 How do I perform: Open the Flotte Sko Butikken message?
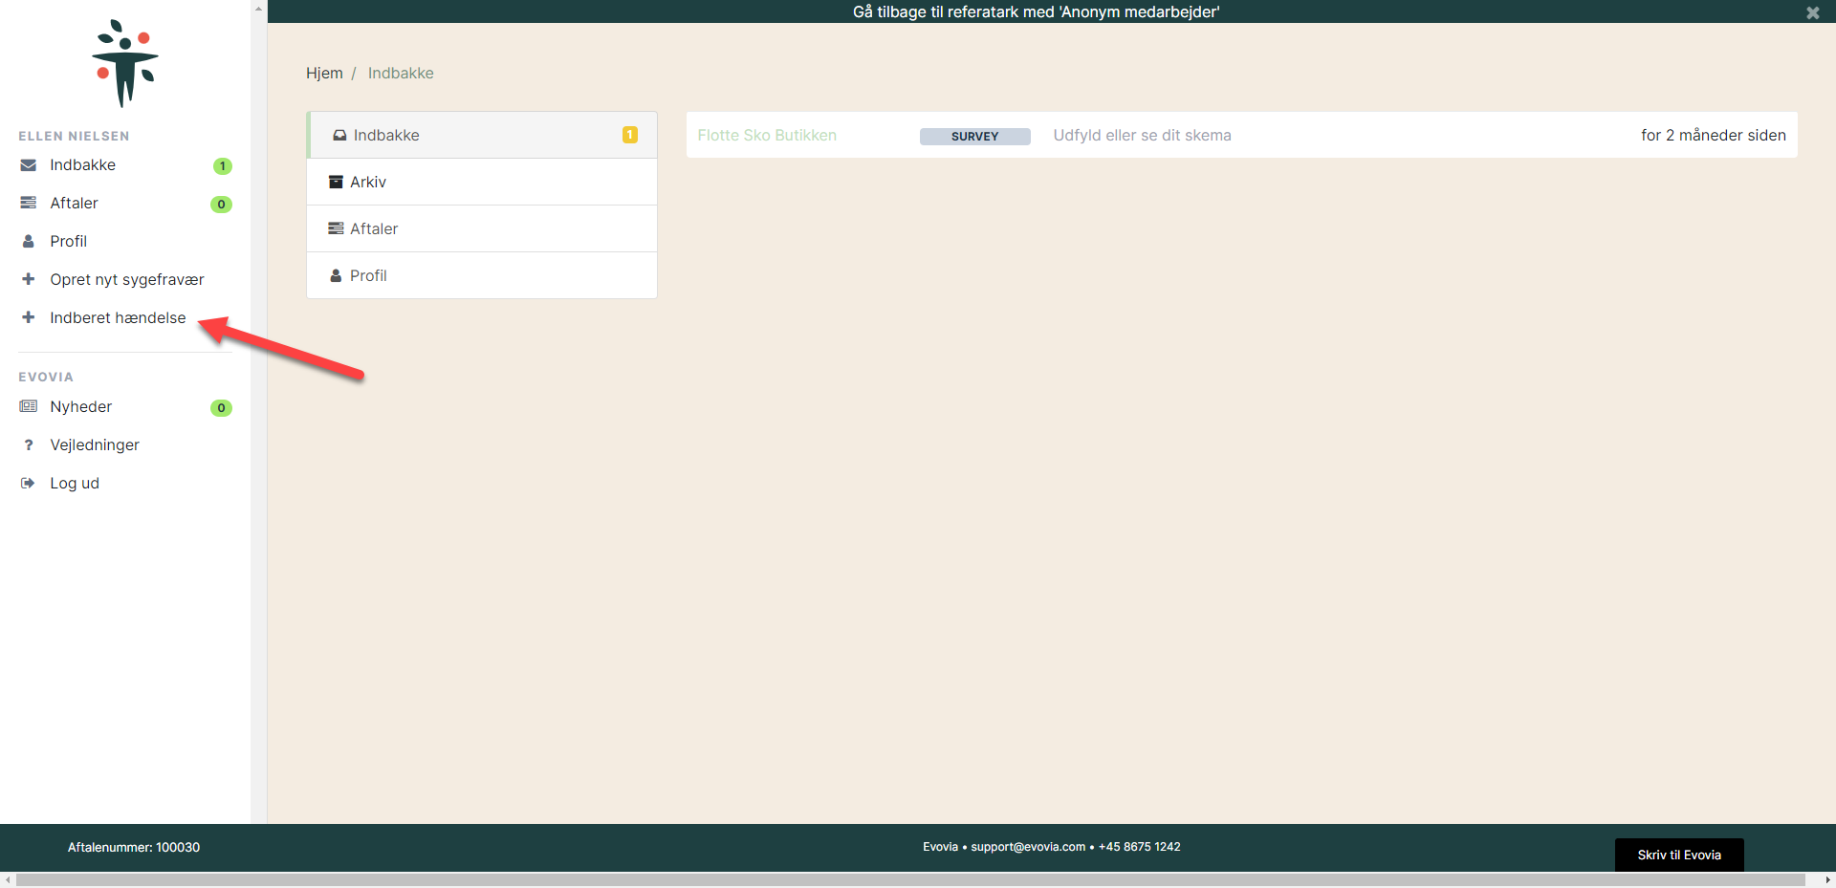pyautogui.click(x=767, y=135)
